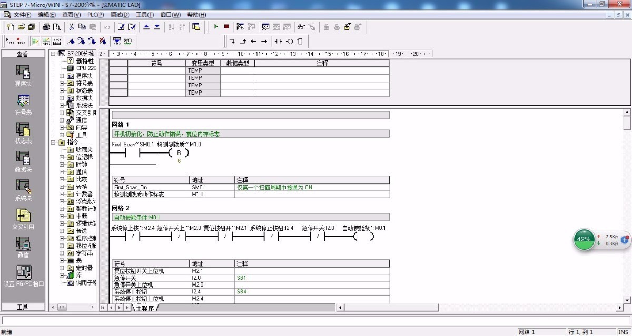Viewport: 632px width, 336px height.
Task: Click the Compile toolbar icon
Action: click(121, 27)
